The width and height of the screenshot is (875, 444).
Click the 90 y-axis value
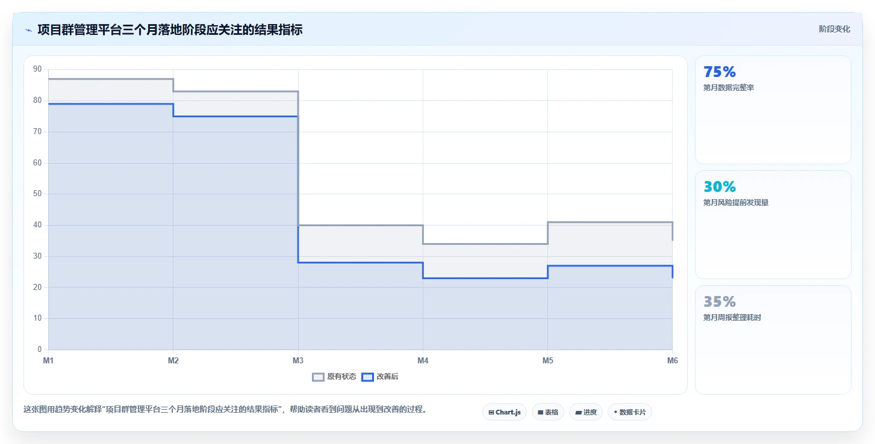tap(37, 69)
